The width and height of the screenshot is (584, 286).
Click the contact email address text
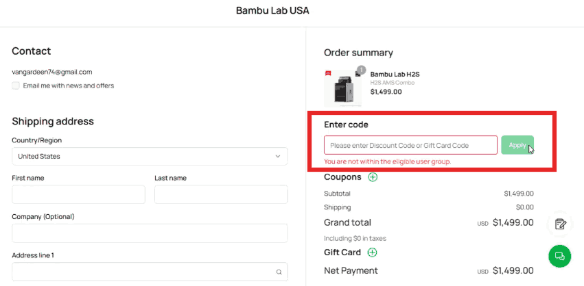coord(52,72)
